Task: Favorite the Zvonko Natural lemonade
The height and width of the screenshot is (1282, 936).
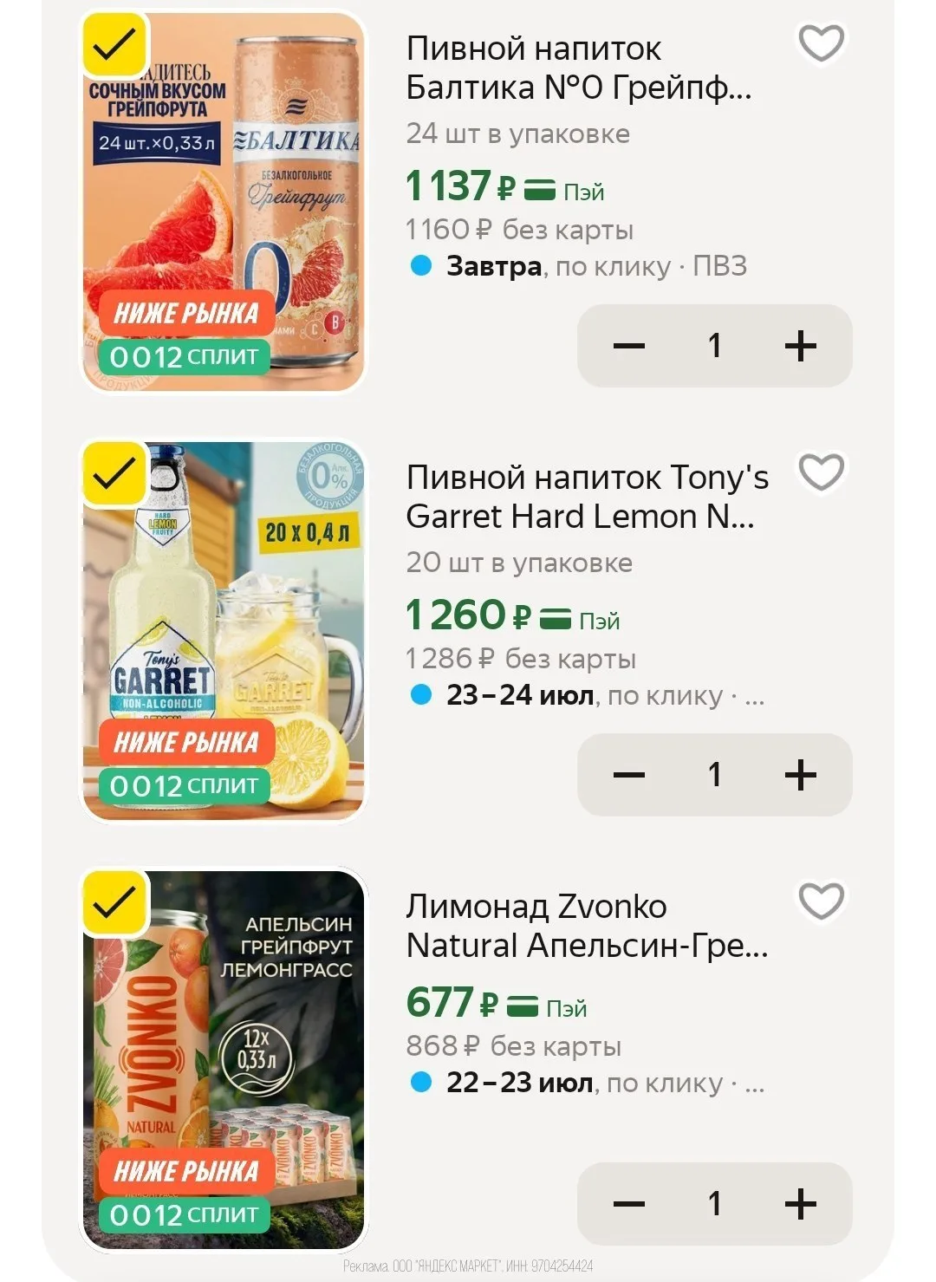Action: [821, 901]
